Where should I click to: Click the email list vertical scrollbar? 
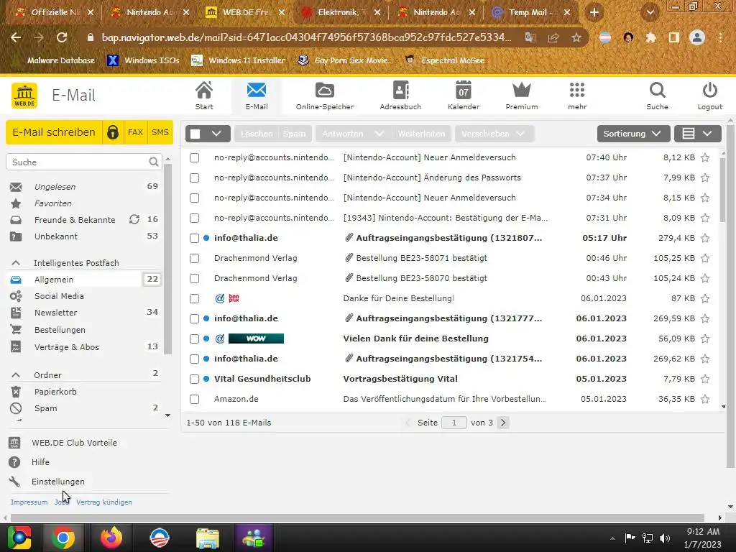(723, 190)
